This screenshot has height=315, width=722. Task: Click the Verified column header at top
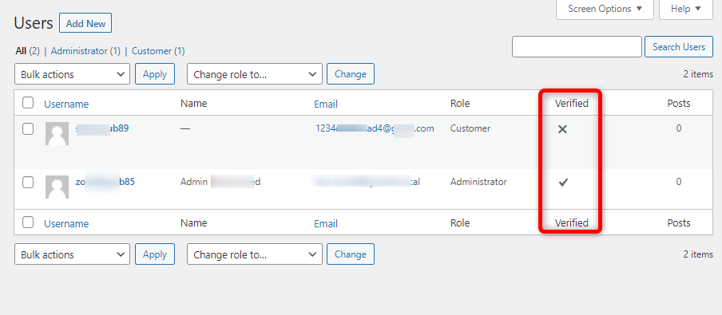click(571, 104)
